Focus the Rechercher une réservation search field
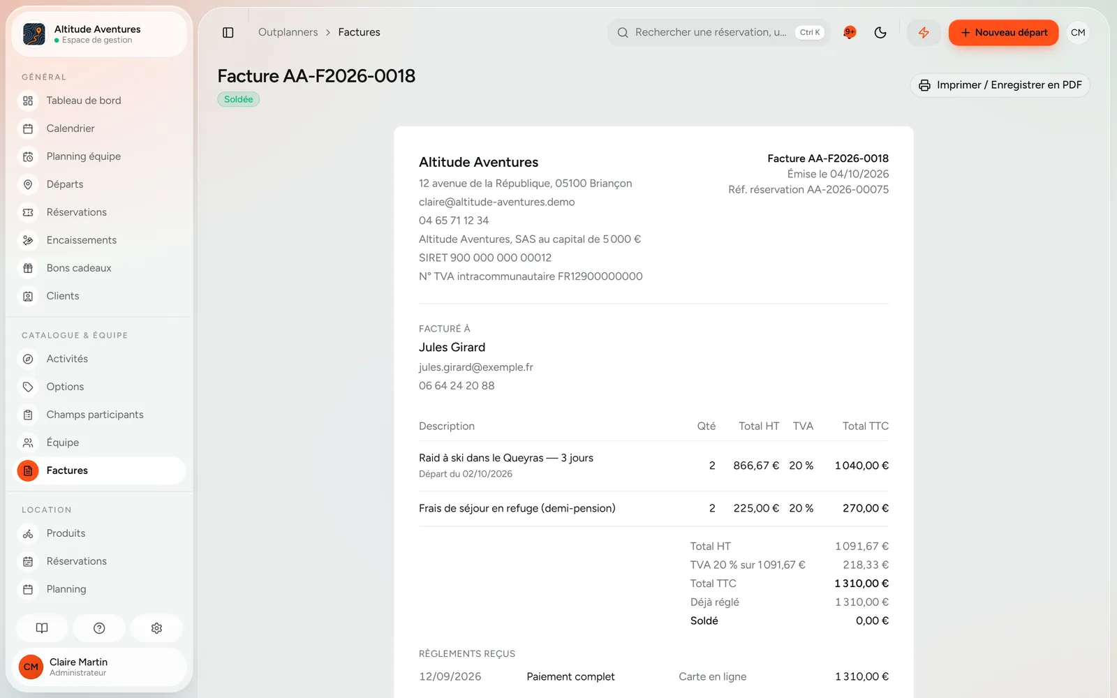The width and height of the screenshot is (1117, 698). pyautogui.click(x=719, y=33)
